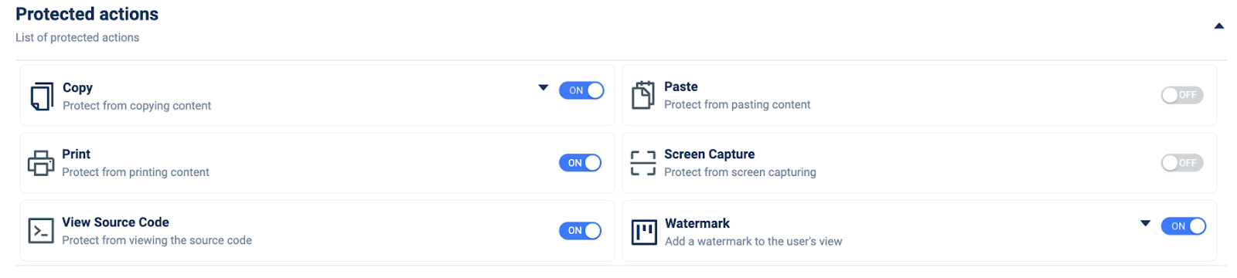Open the Watermark options dropdown arrow
The width and height of the screenshot is (1237, 278).
click(x=1145, y=224)
